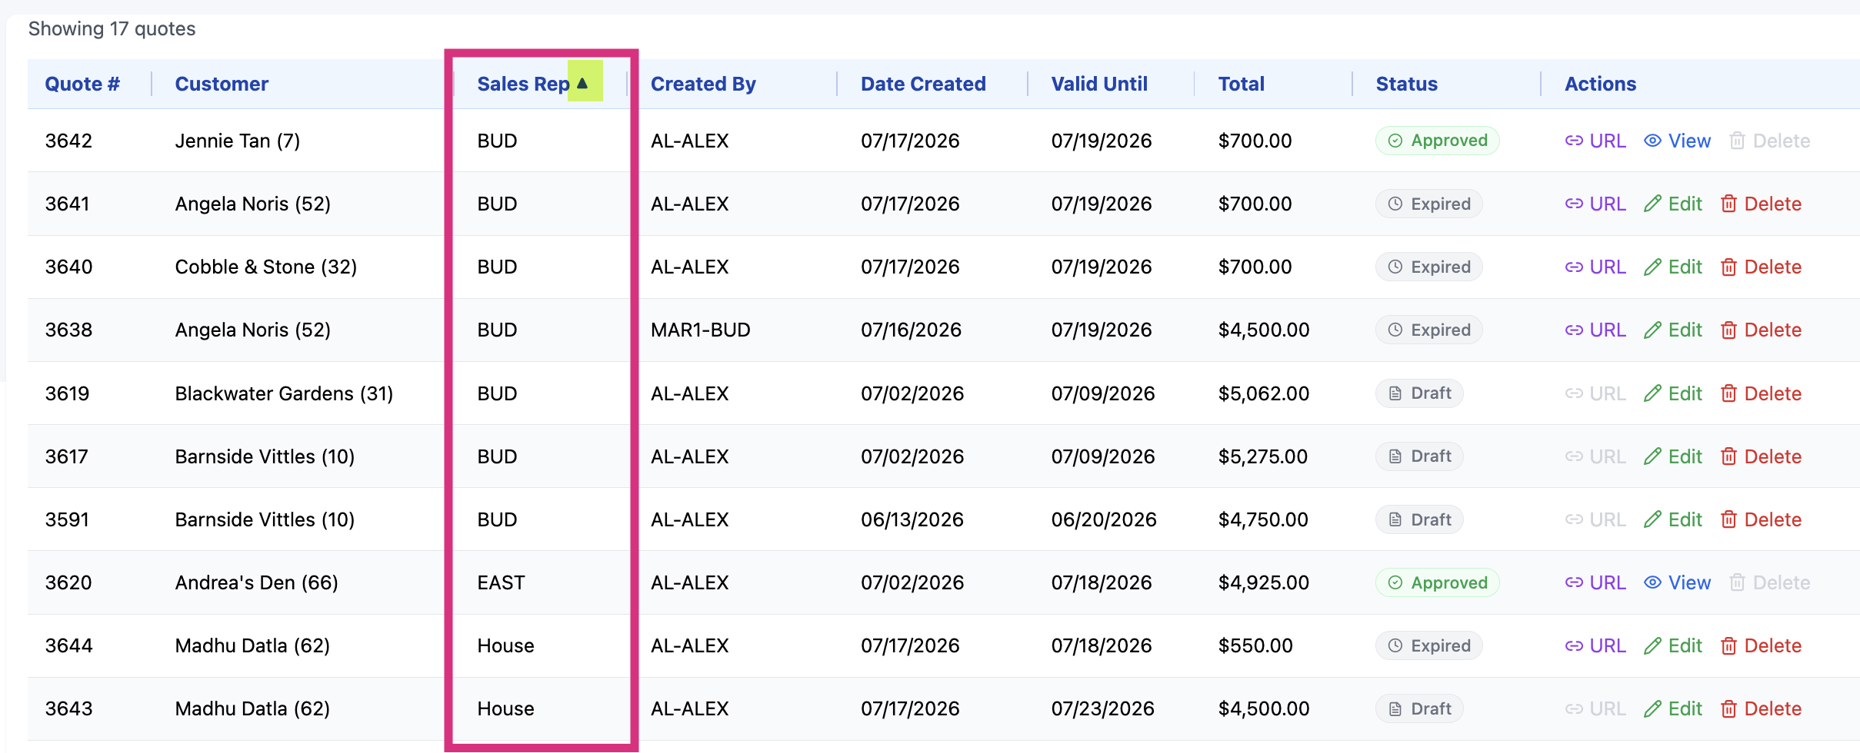Screen dimensions: 1860x753
Task: Toggle the Sales Rep sort arrow
Action: point(583,83)
